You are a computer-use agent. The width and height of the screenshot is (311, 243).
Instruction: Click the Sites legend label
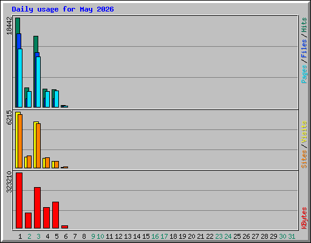point(304,159)
